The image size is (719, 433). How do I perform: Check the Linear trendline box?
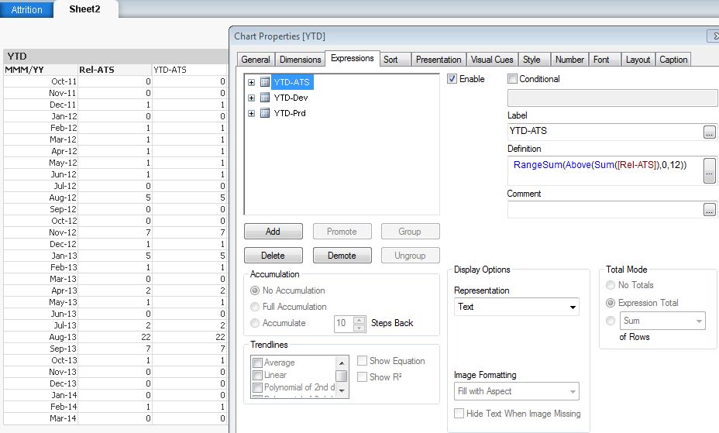point(258,375)
